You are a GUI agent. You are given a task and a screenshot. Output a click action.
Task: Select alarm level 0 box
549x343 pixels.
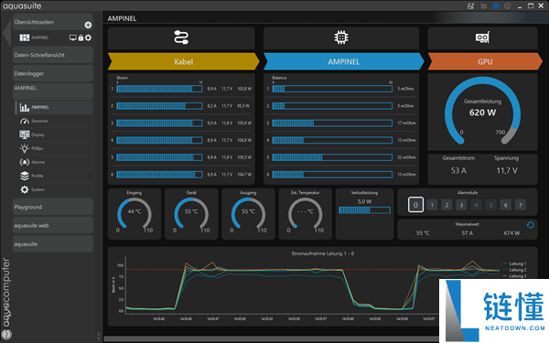pyautogui.click(x=415, y=205)
